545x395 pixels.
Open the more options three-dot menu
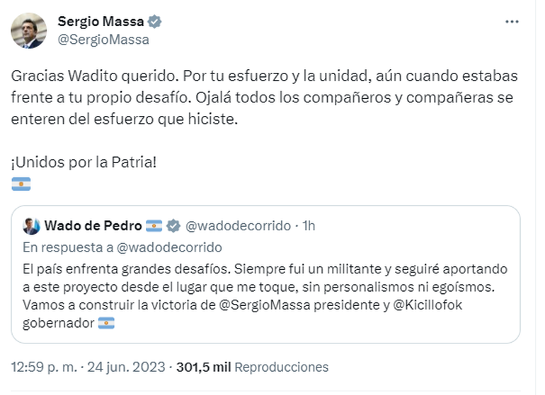[512, 22]
